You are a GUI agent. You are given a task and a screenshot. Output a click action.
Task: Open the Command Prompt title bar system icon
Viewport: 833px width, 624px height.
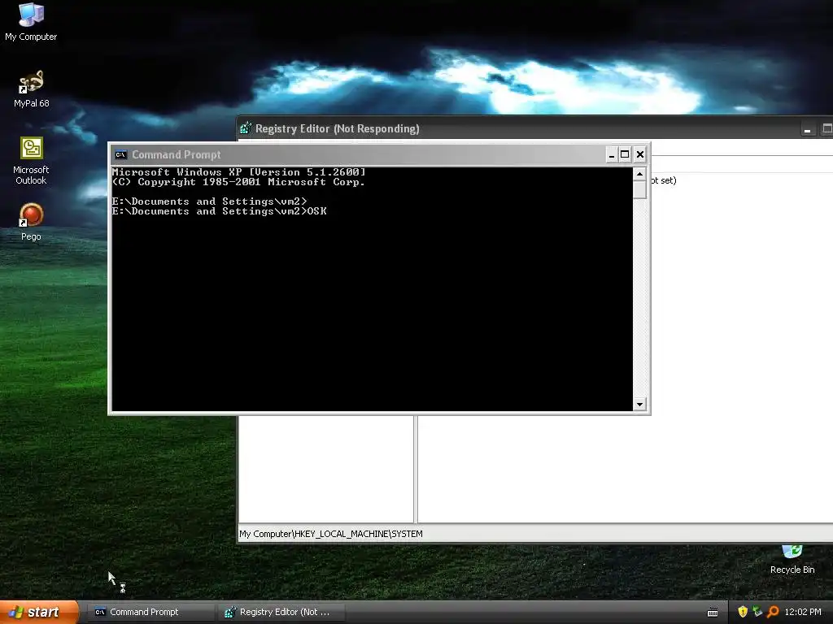[120, 154]
